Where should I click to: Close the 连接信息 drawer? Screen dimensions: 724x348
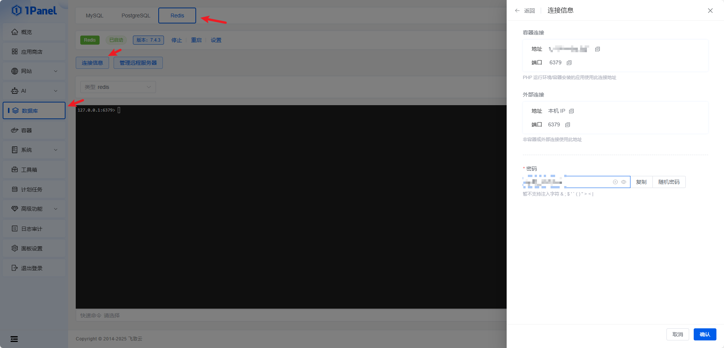pos(710,11)
